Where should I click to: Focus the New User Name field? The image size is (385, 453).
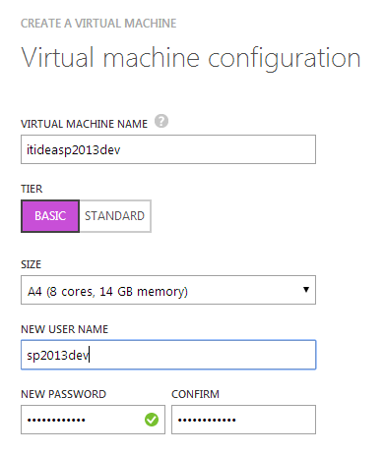(x=168, y=355)
